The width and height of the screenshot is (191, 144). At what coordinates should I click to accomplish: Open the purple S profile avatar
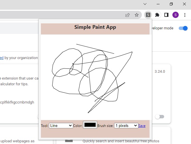point(175,15)
